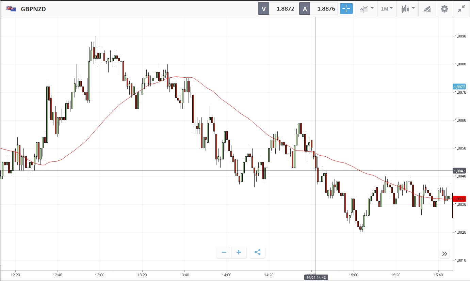Open chart settings gear

click(x=444, y=9)
